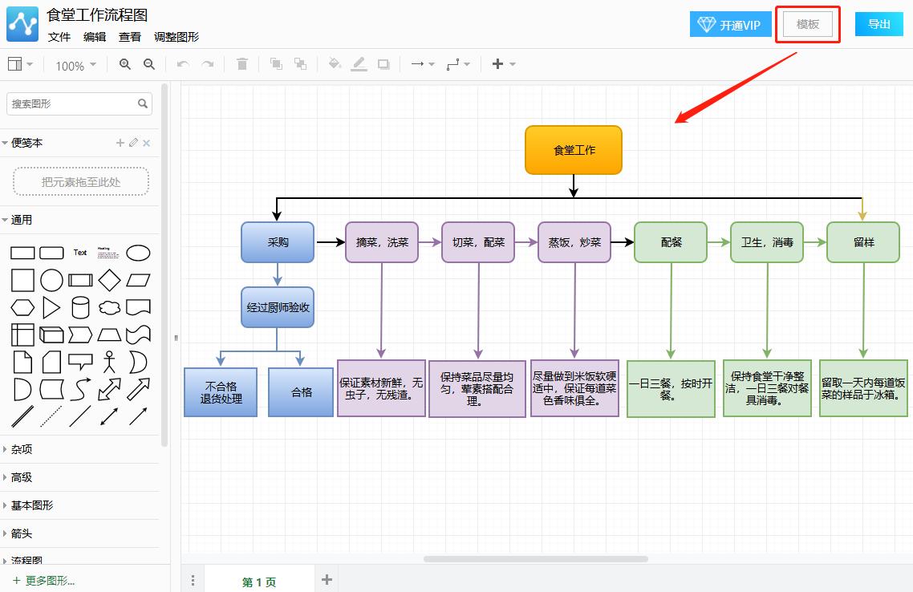This screenshot has width=913, height=592.
Task: Toggle the shadow icon in toolbar
Action: pos(383,64)
